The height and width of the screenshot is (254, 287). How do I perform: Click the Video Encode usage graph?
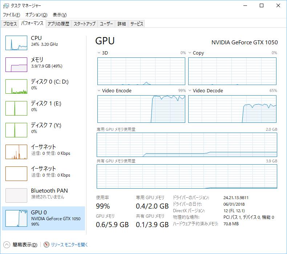141,109
